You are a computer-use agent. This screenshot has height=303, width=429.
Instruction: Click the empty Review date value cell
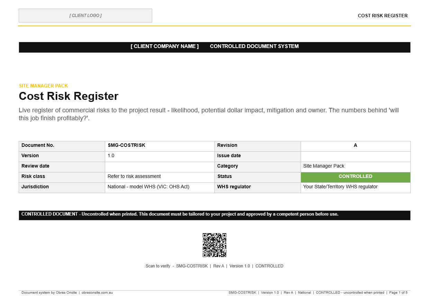click(160, 167)
